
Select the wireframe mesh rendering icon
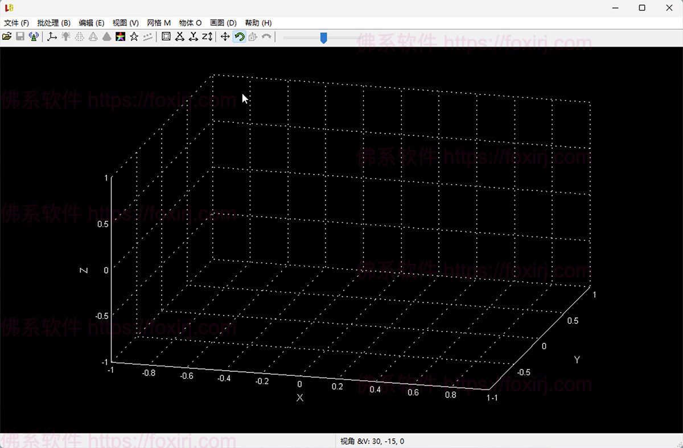tap(93, 36)
